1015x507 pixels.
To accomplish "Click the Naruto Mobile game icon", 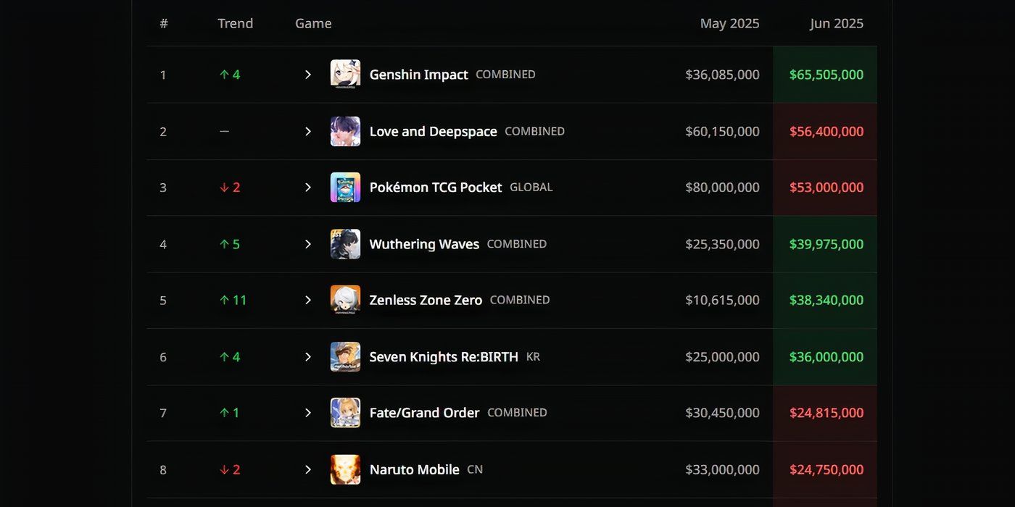I will pos(345,469).
